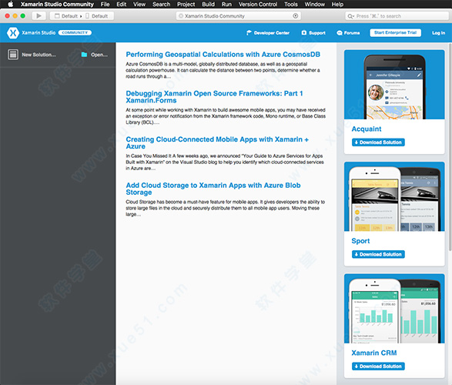Click the right-side vertical scrollbar

[450, 147]
